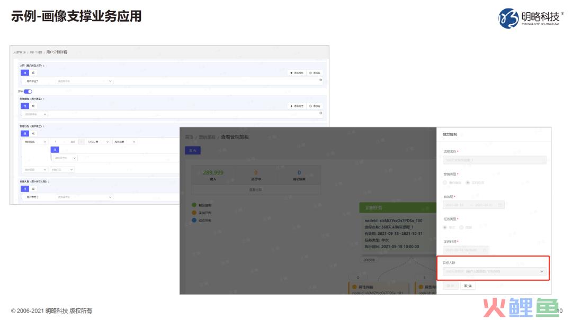Click the orange 0 进行中 count
This screenshot has width=572, height=320.
click(x=256, y=172)
